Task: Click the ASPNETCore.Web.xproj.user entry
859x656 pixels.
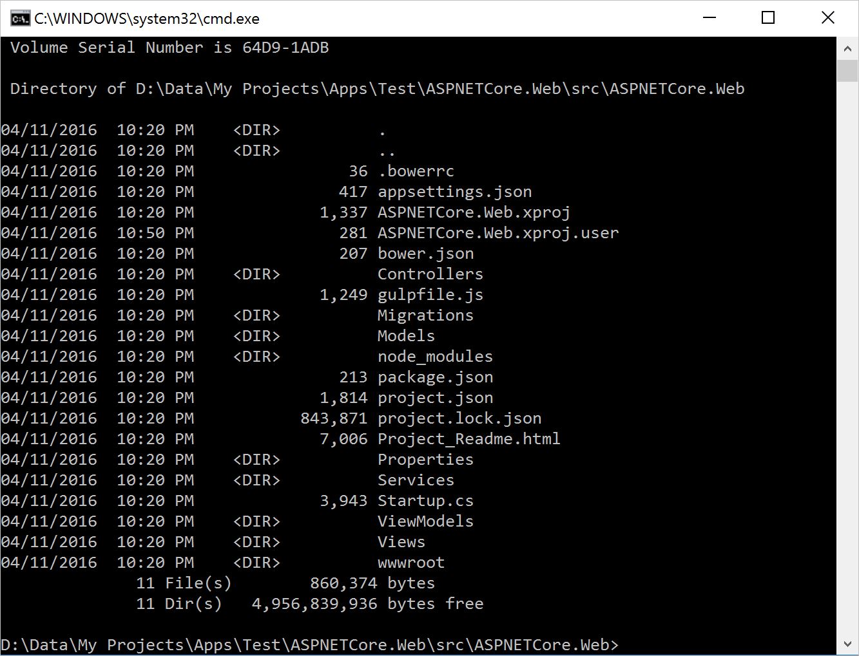Action: 497,233
